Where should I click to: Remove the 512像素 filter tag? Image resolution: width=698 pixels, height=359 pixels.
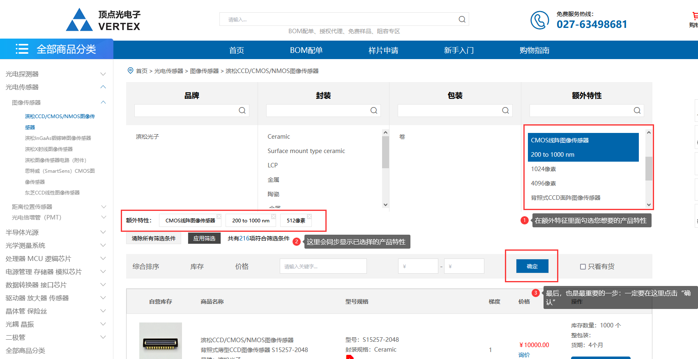point(309,216)
